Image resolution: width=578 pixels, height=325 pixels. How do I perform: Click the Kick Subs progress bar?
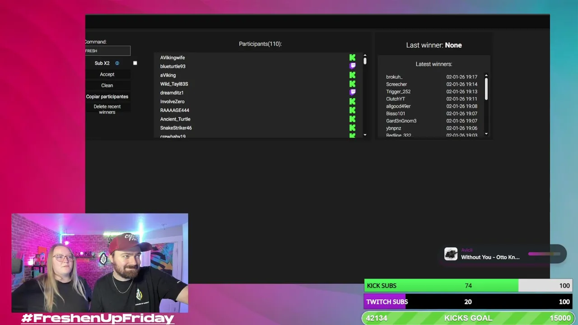pos(467,286)
